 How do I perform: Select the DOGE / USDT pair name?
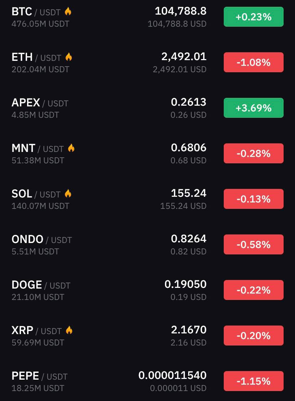point(41,285)
